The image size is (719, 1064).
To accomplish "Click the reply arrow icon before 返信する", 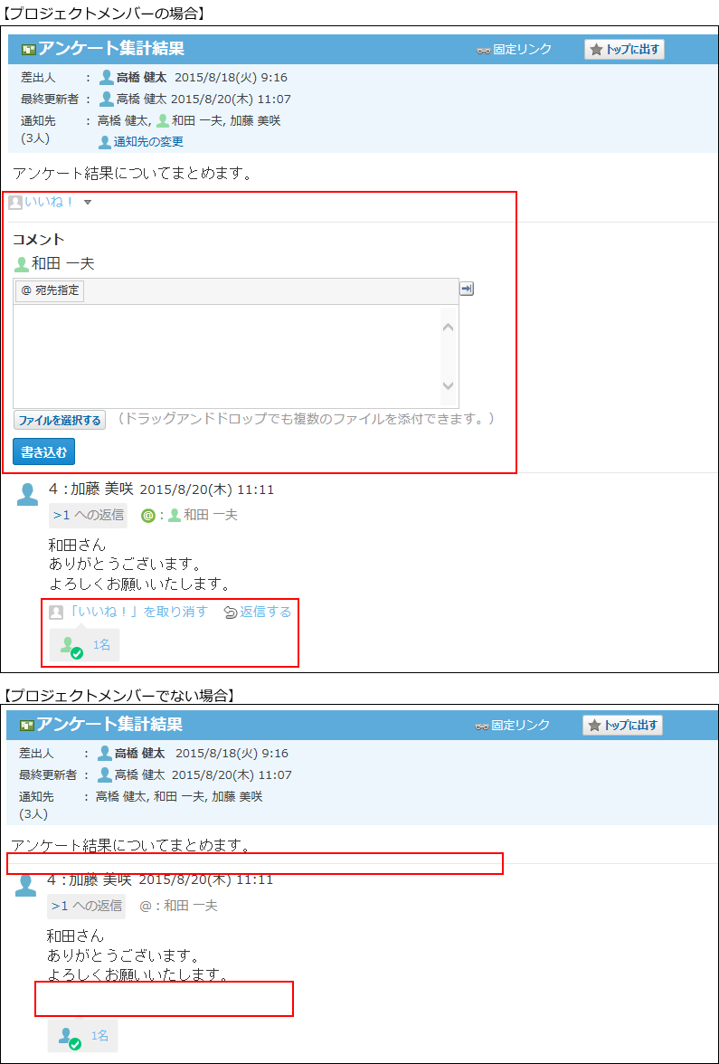I will click(231, 613).
